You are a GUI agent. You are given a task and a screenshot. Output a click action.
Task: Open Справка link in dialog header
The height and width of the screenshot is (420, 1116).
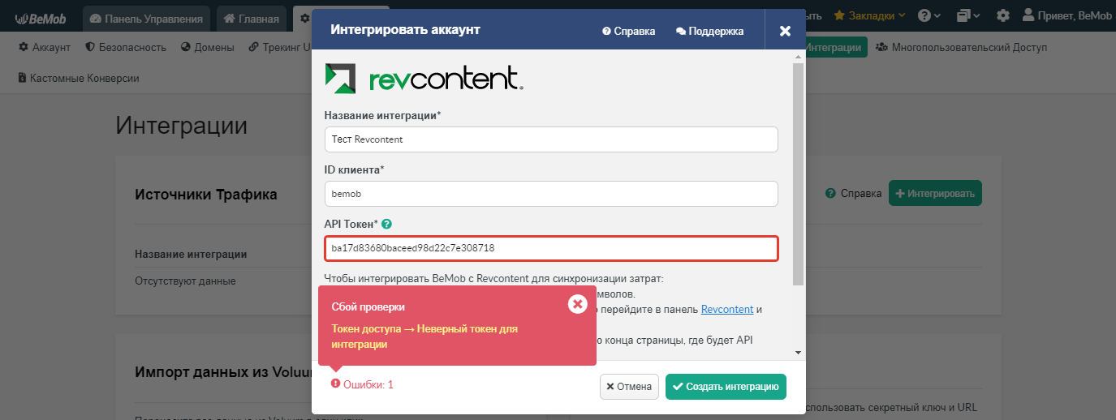pyautogui.click(x=629, y=31)
